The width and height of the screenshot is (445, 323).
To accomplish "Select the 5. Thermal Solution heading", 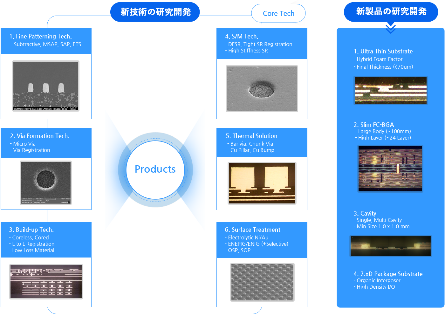I will (x=252, y=136).
